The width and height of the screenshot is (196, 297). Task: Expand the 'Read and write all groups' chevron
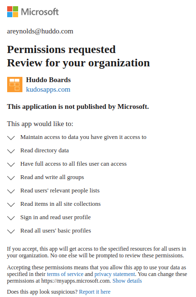point(11,178)
